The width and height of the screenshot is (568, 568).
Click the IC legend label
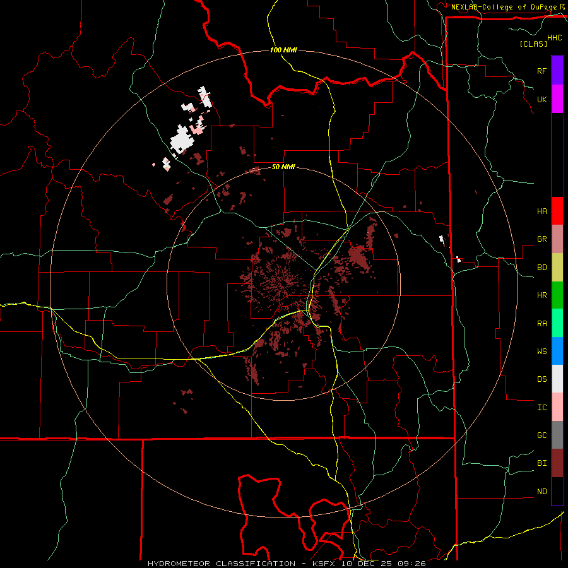(541, 408)
